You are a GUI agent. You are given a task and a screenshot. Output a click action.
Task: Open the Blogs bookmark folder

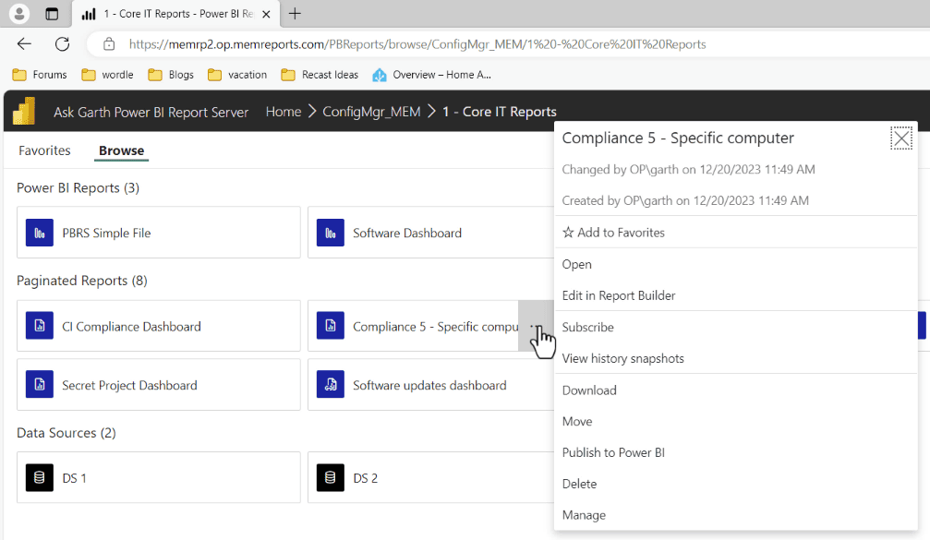tap(171, 75)
